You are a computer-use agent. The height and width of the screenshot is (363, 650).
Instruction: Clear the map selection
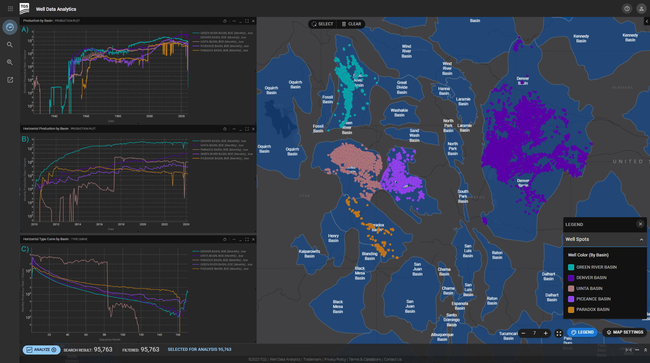click(351, 24)
